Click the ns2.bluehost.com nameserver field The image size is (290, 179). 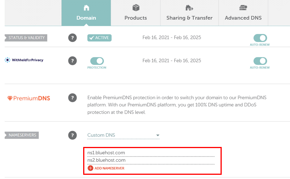click(x=151, y=160)
